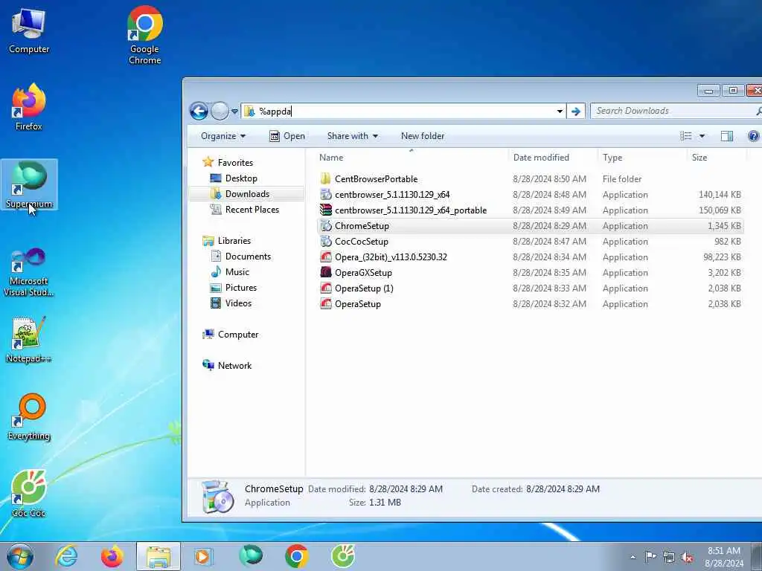Select the CocCocSetup file

click(531, 242)
